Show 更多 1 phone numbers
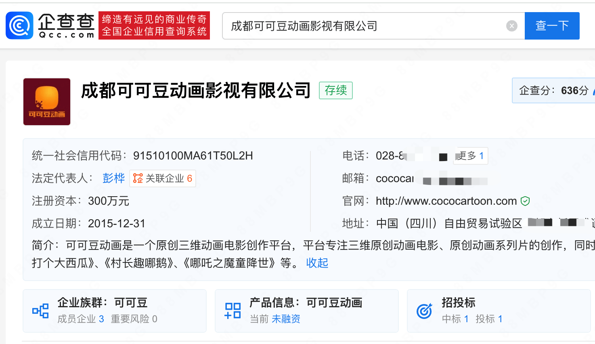Viewport: 595px width, 344px height. click(x=470, y=156)
